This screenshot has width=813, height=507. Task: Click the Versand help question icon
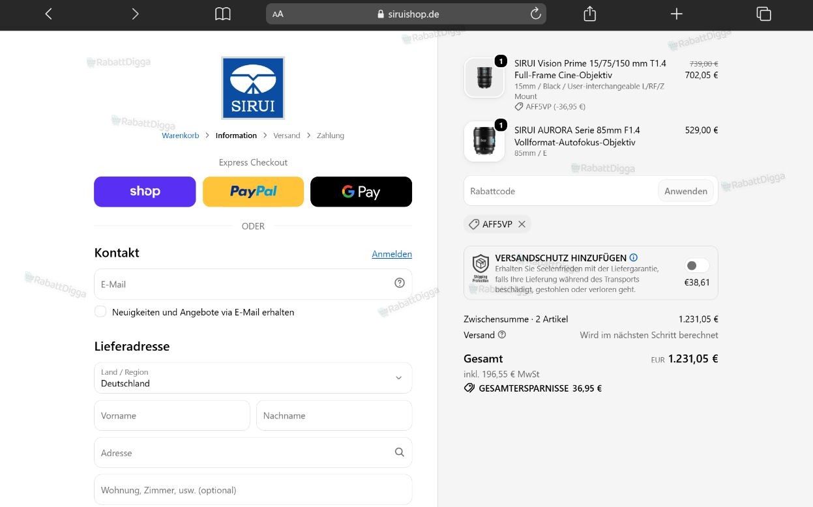point(502,335)
